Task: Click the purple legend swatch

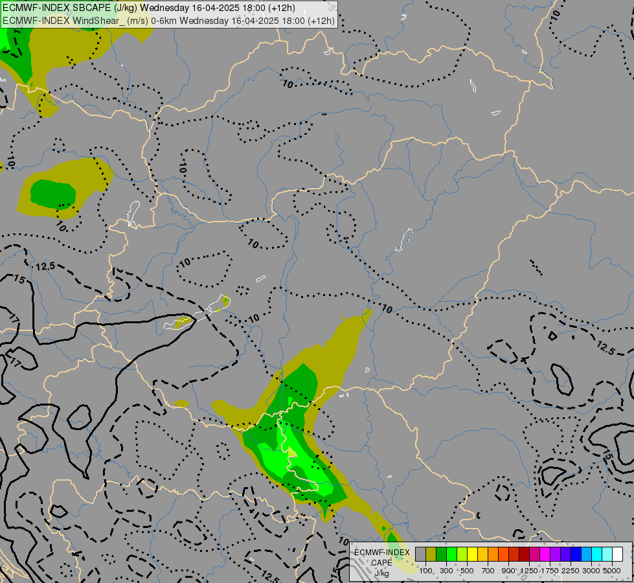Action: coord(556,554)
